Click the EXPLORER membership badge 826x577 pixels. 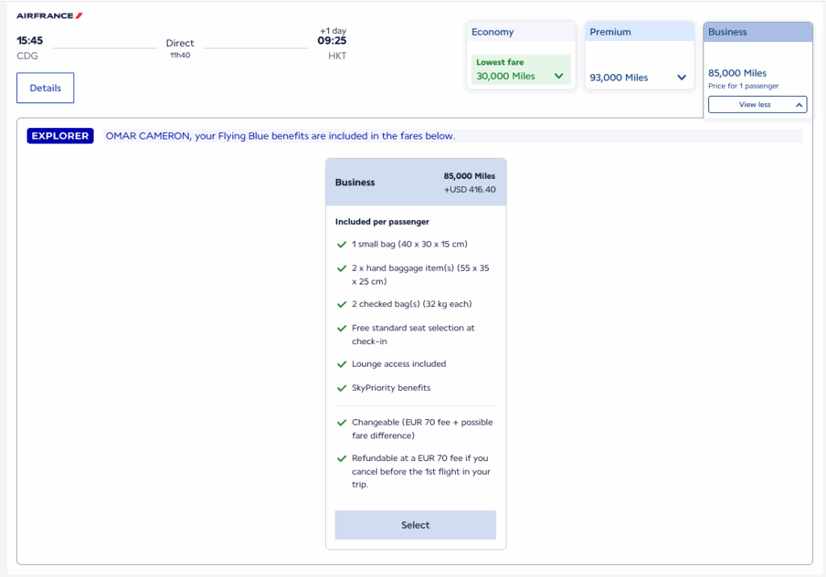(x=60, y=136)
